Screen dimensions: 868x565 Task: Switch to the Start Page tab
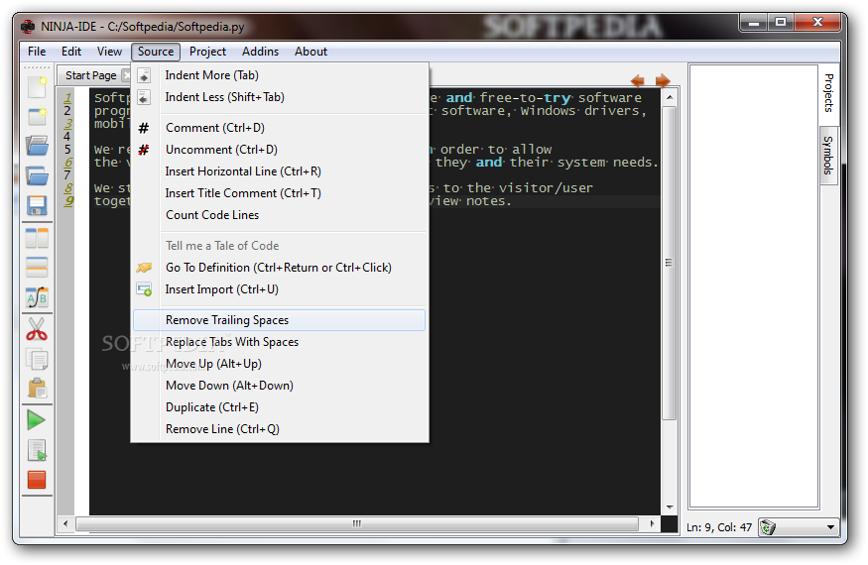coord(91,75)
